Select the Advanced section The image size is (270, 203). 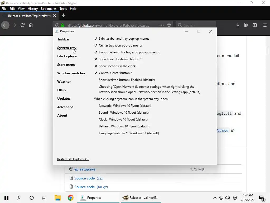65,107
